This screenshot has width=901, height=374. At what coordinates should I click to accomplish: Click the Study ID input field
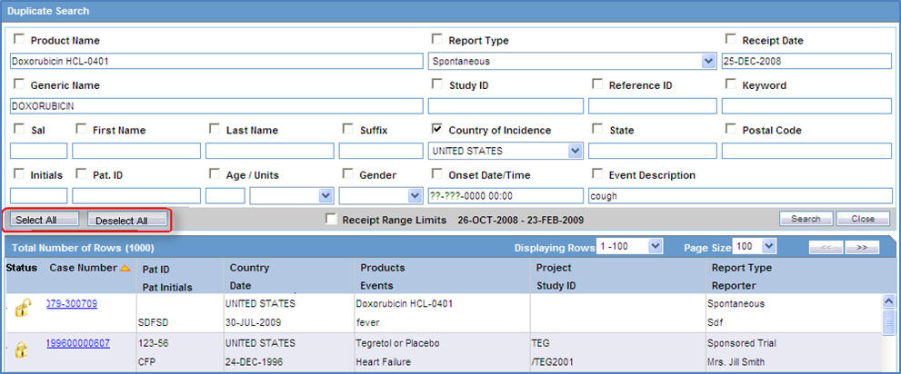click(506, 106)
